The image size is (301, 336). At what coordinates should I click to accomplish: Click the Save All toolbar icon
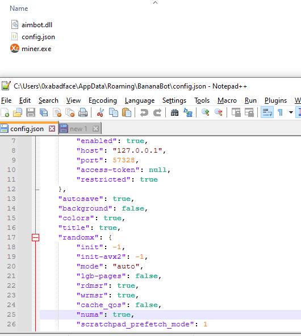pos(44,112)
